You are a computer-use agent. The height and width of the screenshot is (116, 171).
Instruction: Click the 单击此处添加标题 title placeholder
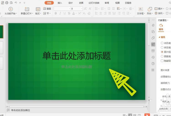pyautogui.click(x=77, y=56)
